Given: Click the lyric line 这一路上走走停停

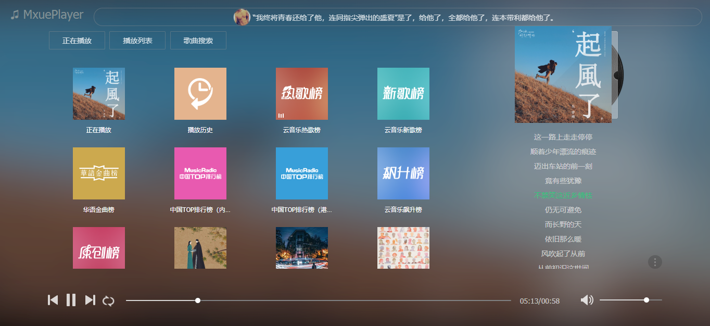Looking at the screenshot, I should [x=563, y=137].
